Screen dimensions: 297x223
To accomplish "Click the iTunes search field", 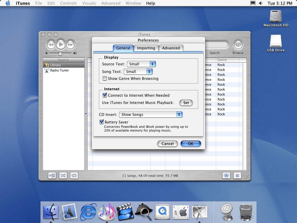I will (216, 45).
